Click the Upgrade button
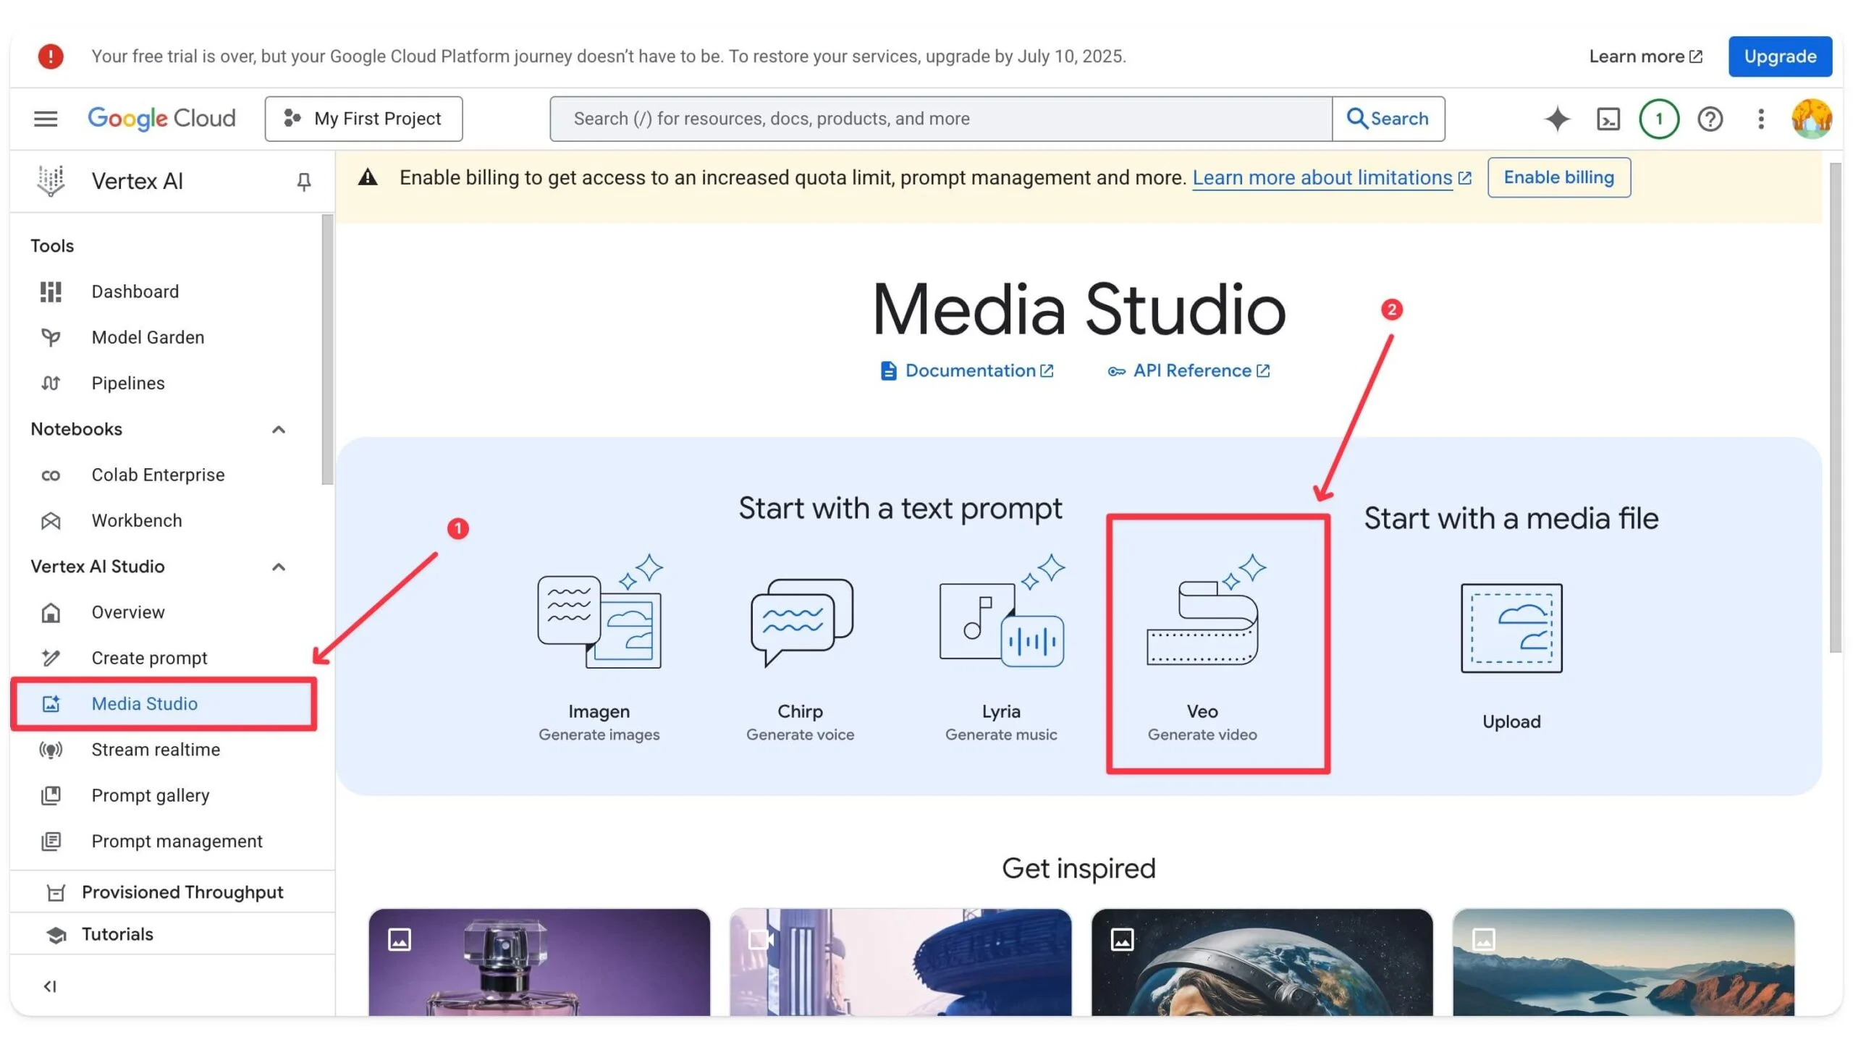Image resolution: width=1853 pixels, height=1042 pixels. pos(1779,56)
